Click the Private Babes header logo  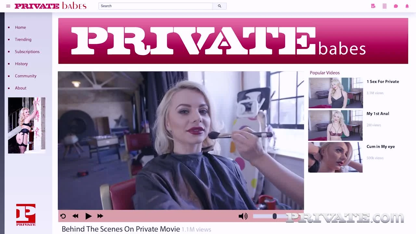(x=50, y=6)
